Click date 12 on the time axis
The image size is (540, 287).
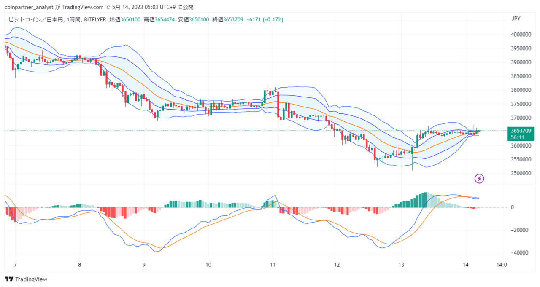pos(337,265)
